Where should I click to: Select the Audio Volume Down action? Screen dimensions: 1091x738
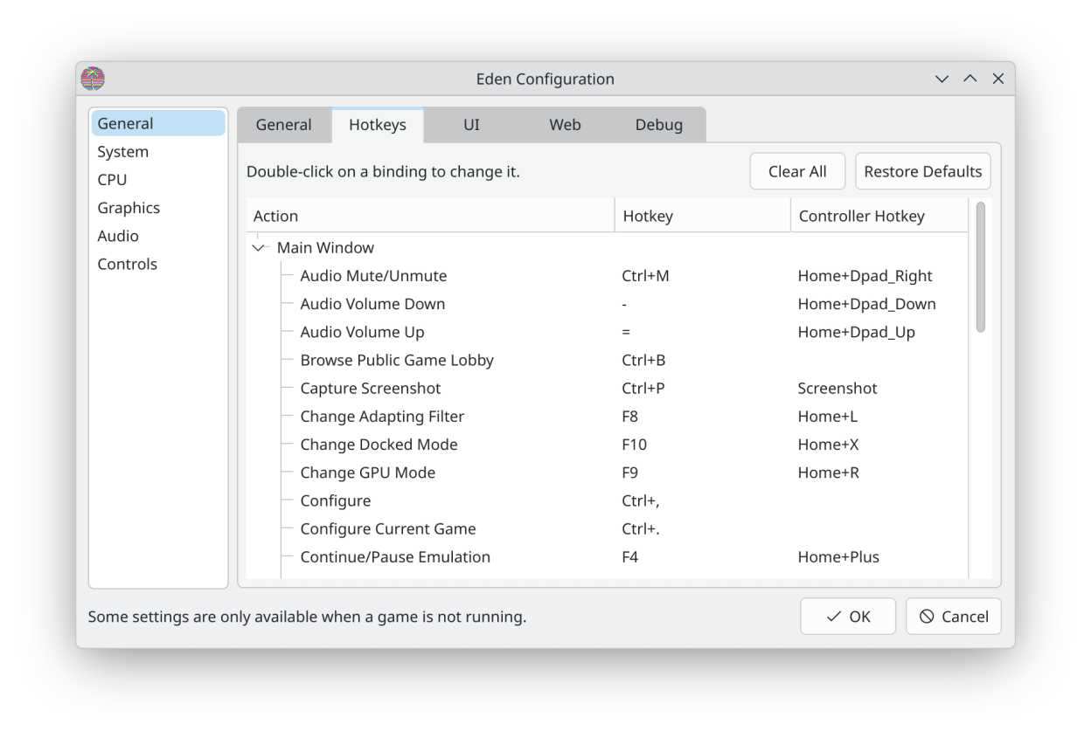click(372, 304)
